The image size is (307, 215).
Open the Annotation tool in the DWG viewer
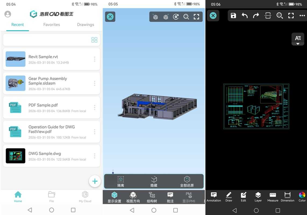(214, 197)
